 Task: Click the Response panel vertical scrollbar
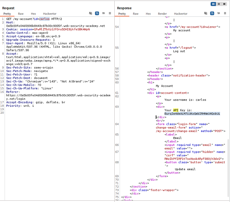228,168
